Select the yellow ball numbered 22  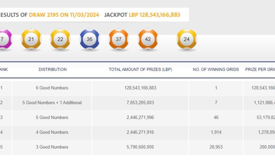pyautogui.click(x=60, y=39)
